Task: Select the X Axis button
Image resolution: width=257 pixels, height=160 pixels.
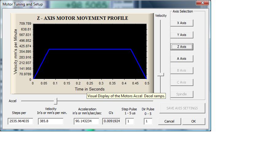Action: tap(181, 23)
